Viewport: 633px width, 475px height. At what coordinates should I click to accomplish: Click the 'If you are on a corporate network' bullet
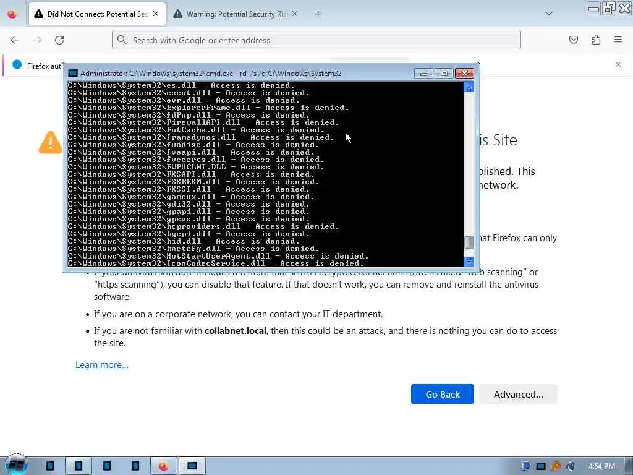[238, 314]
